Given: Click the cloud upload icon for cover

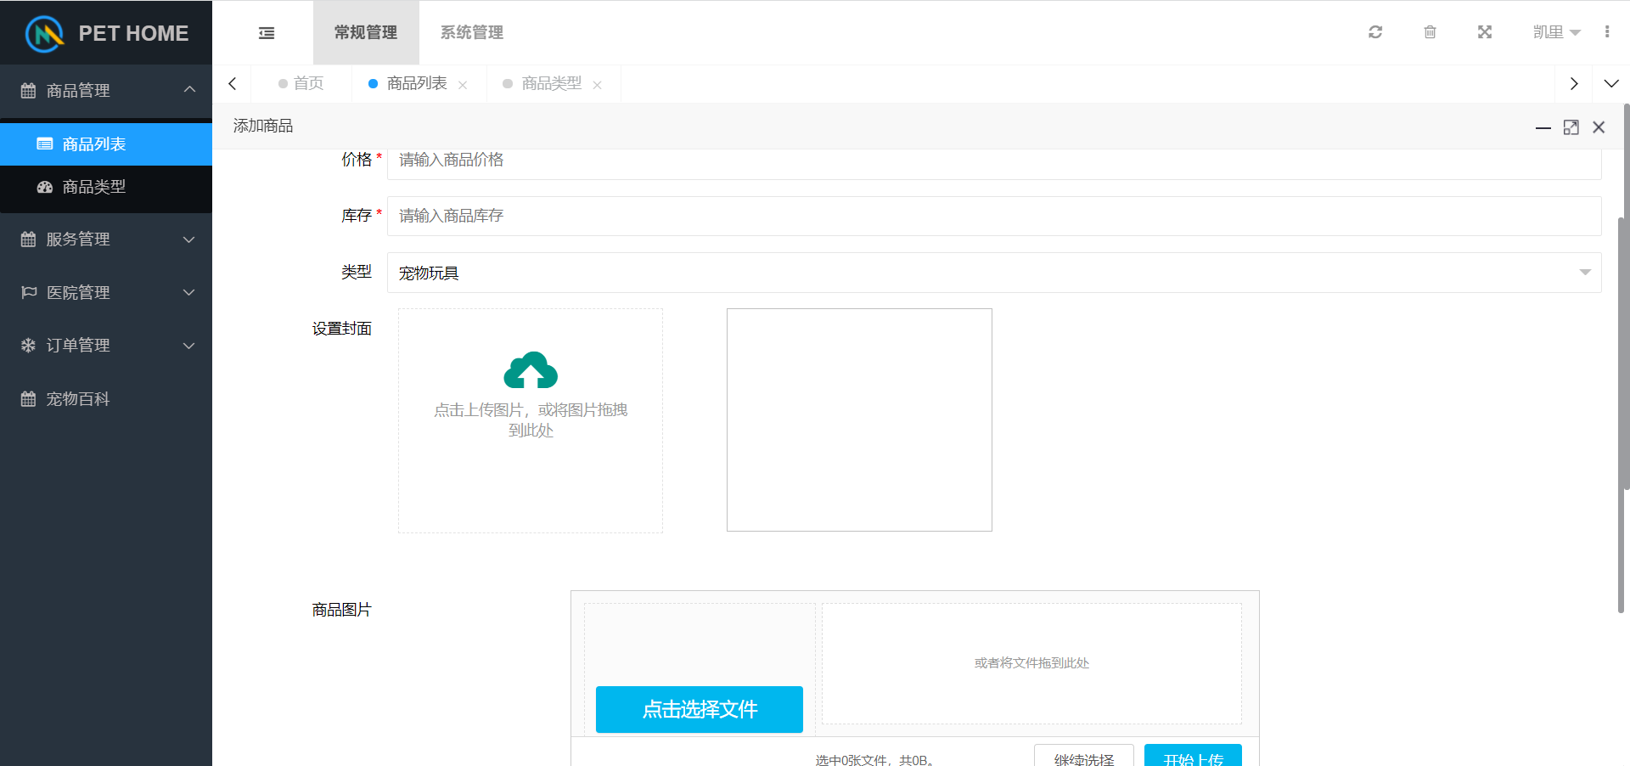Looking at the screenshot, I should coord(531,370).
